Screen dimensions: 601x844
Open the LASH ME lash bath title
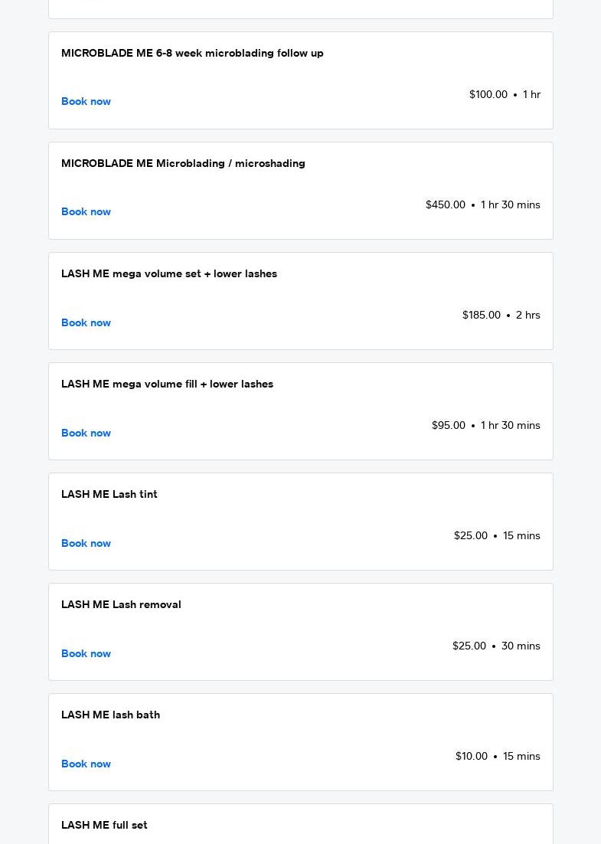110,715
